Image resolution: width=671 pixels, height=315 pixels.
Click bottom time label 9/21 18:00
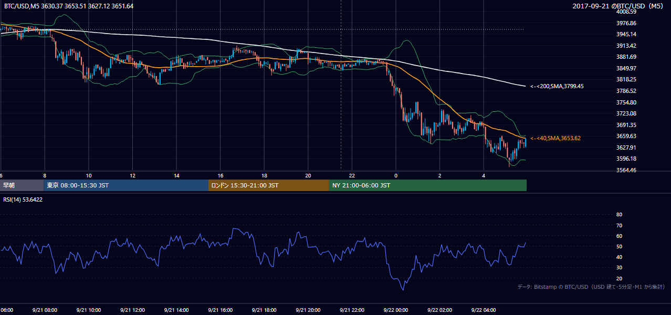[x=264, y=310]
